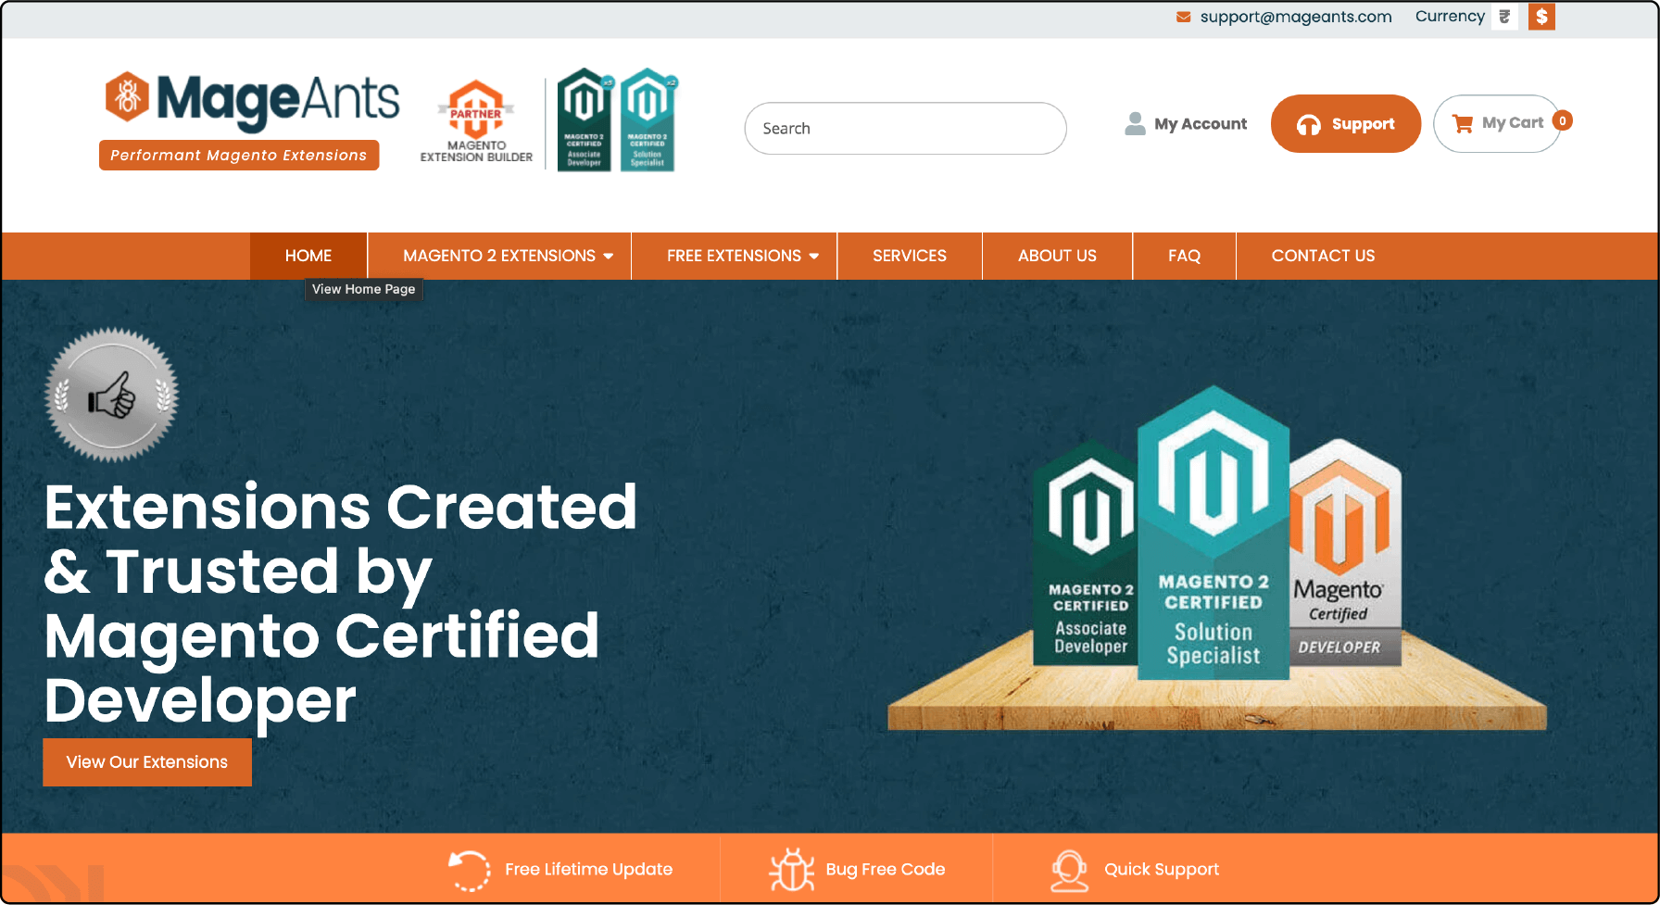Click the shopping cart icon
This screenshot has width=1660, height=905.
tap(1463, 123)
